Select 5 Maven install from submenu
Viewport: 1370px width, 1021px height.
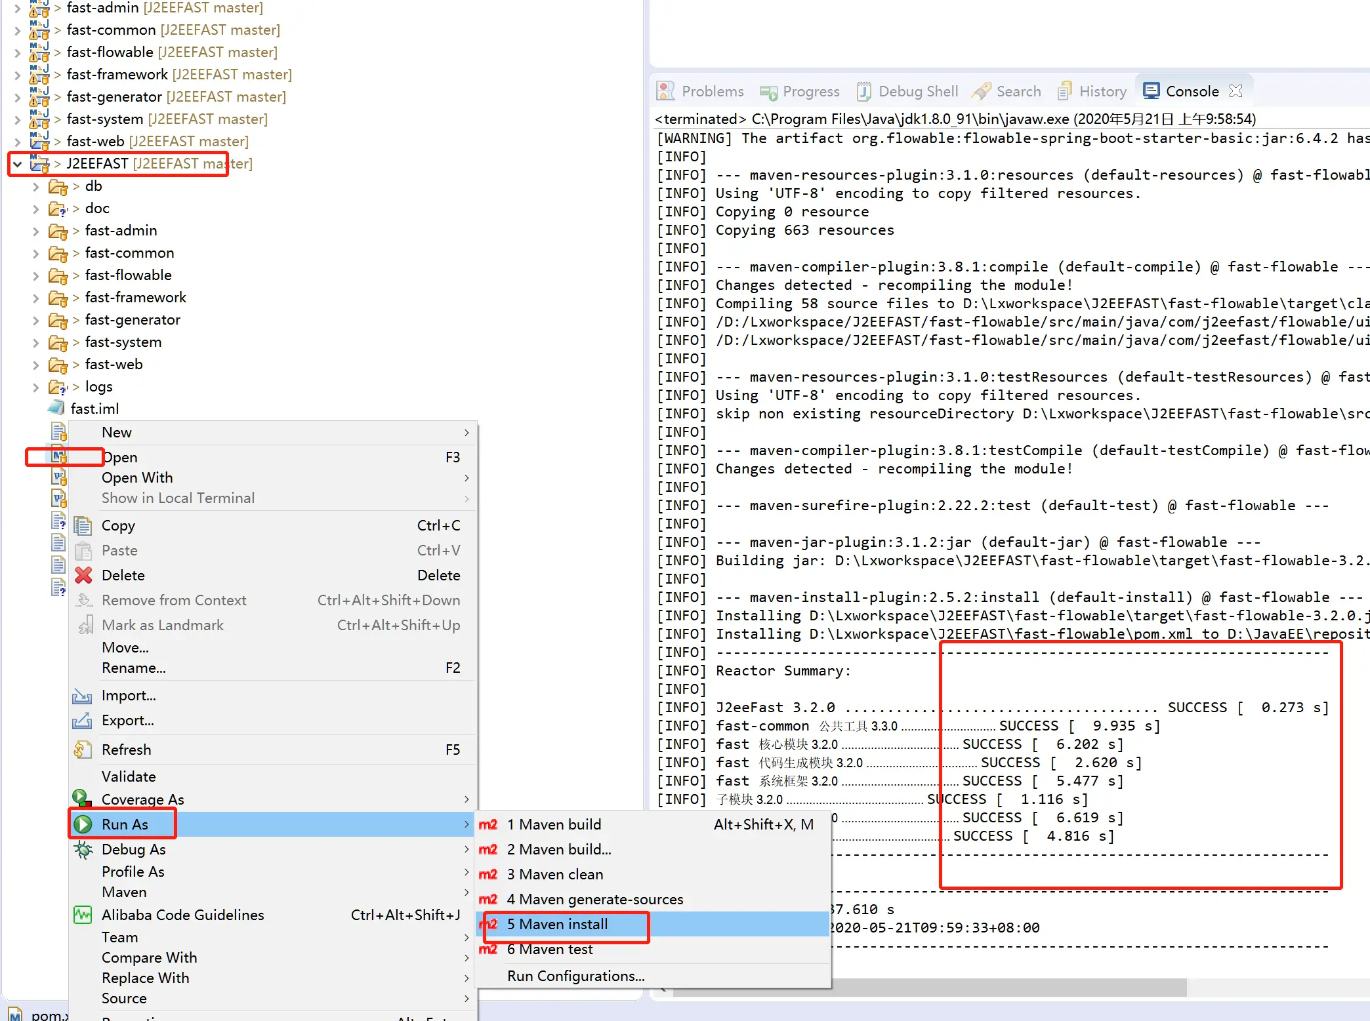click(x=558, y=924)
